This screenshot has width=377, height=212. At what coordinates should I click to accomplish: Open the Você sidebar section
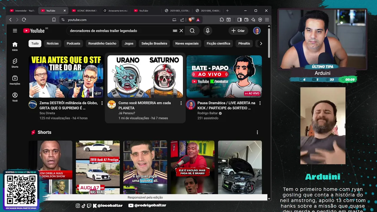point(15,97)
